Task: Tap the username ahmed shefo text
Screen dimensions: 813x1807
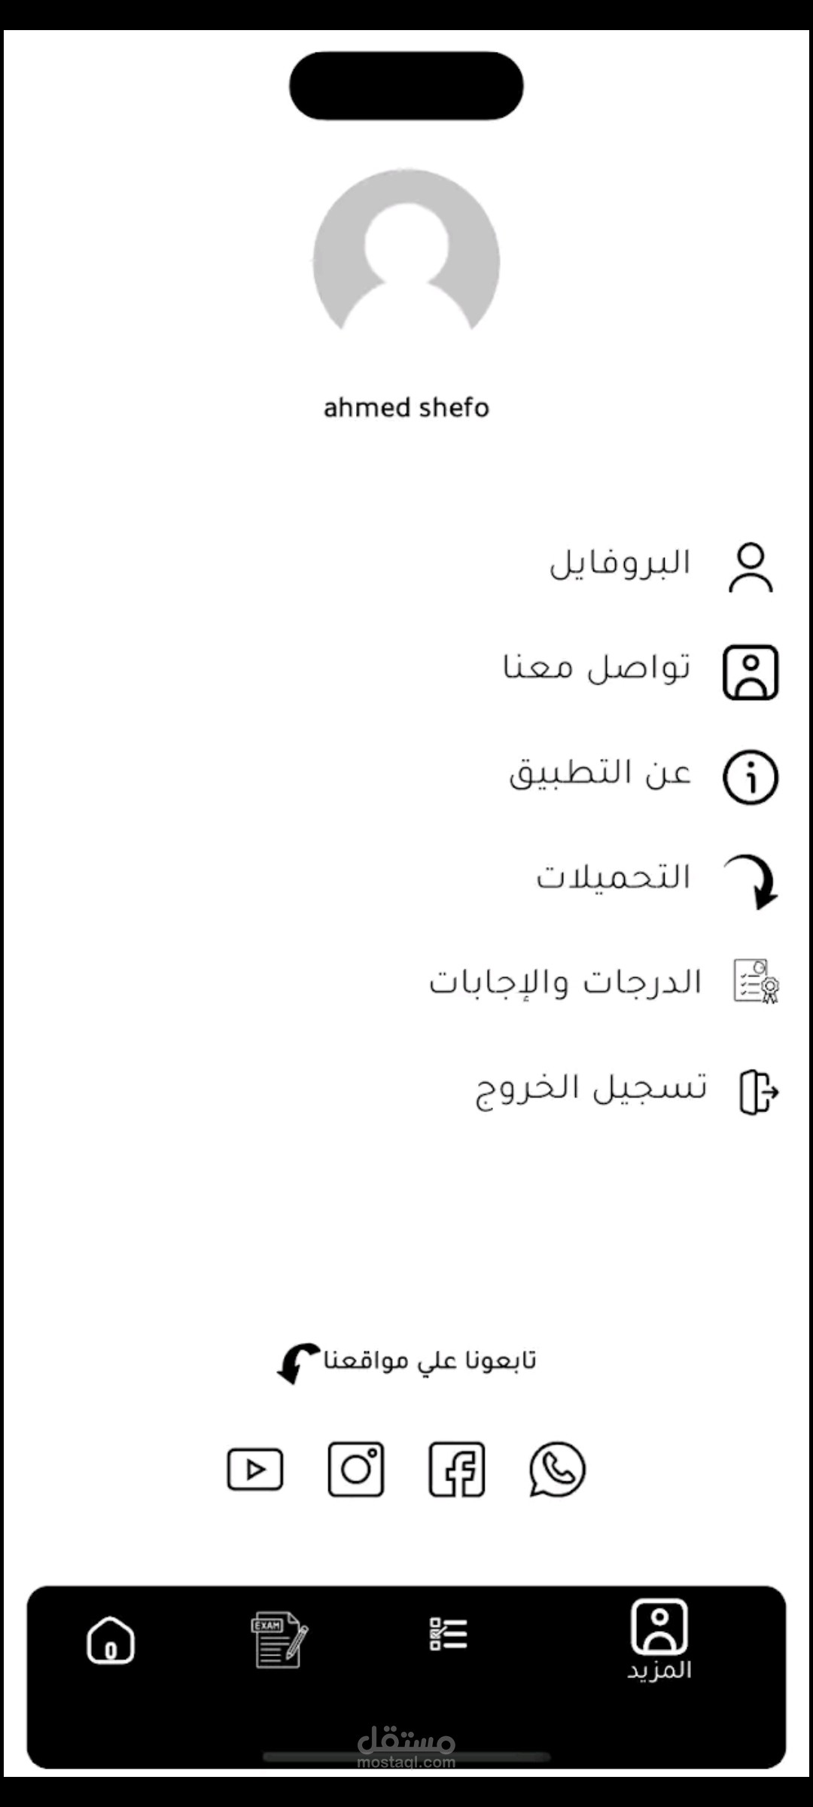Action: (x=406, y=408)
